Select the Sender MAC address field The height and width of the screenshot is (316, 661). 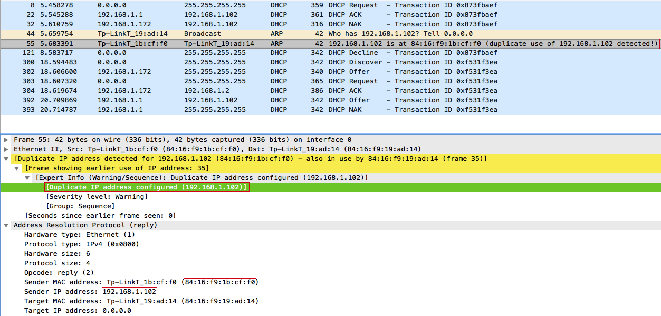pyautogui.click(x=141, y=282)
